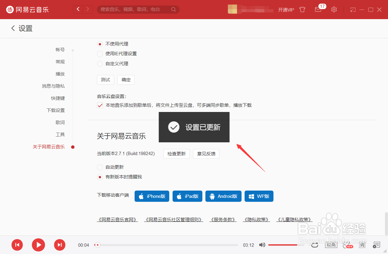Click 开通VIP in the header
The image size is (388, 254).
pyautogui.click(x=286, y=10)
